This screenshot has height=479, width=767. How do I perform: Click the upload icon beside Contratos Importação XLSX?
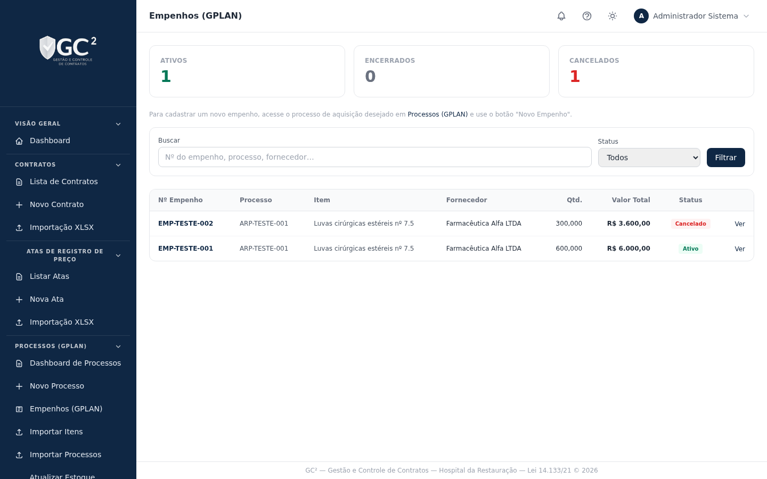(19, 228)
